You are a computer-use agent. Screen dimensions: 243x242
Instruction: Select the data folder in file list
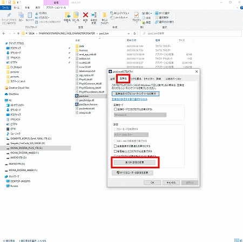[x=82, y=46]
